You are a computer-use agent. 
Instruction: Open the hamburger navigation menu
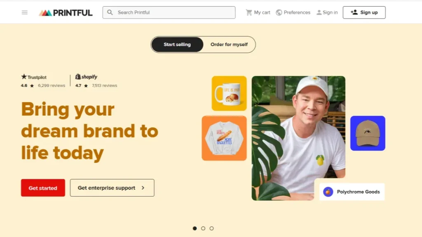(x=24, y=12)
